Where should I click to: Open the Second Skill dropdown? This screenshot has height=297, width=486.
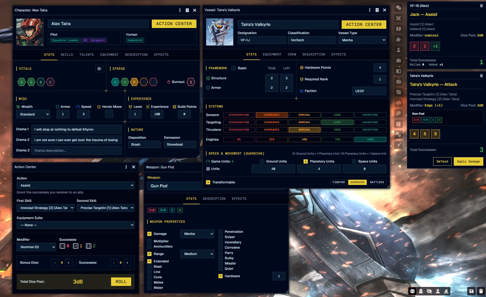click(106, 208)
